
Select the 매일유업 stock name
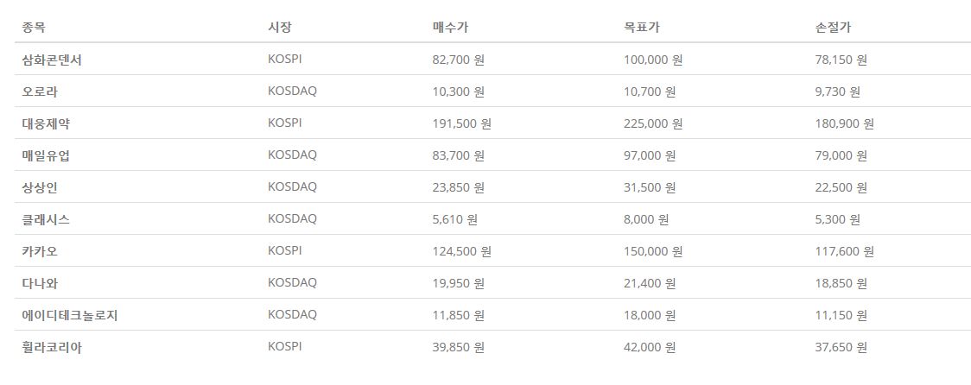point(46,156)
